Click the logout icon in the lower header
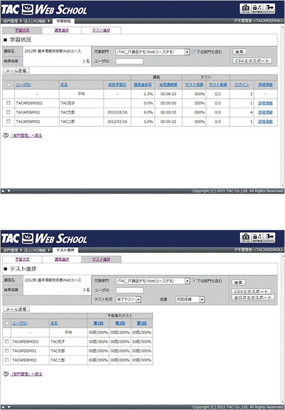Screen dimensions: 285x410 pos(269,237)
